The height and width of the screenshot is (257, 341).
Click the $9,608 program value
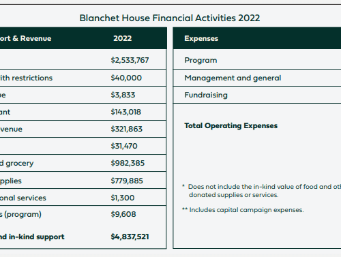click(x=123, y=214)
